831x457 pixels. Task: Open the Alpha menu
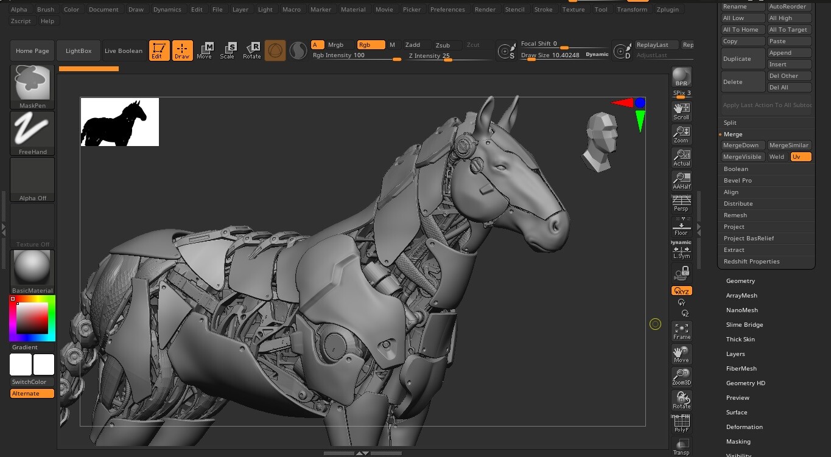tap(19, 9)
